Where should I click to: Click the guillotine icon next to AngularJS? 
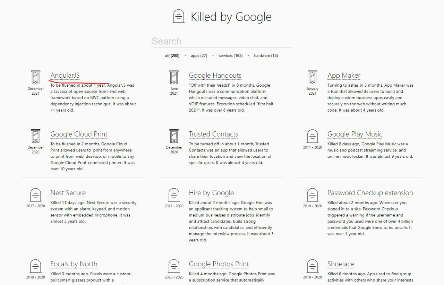tap(35, 77)
